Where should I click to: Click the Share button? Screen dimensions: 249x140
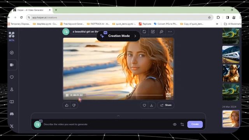(166, 105)
